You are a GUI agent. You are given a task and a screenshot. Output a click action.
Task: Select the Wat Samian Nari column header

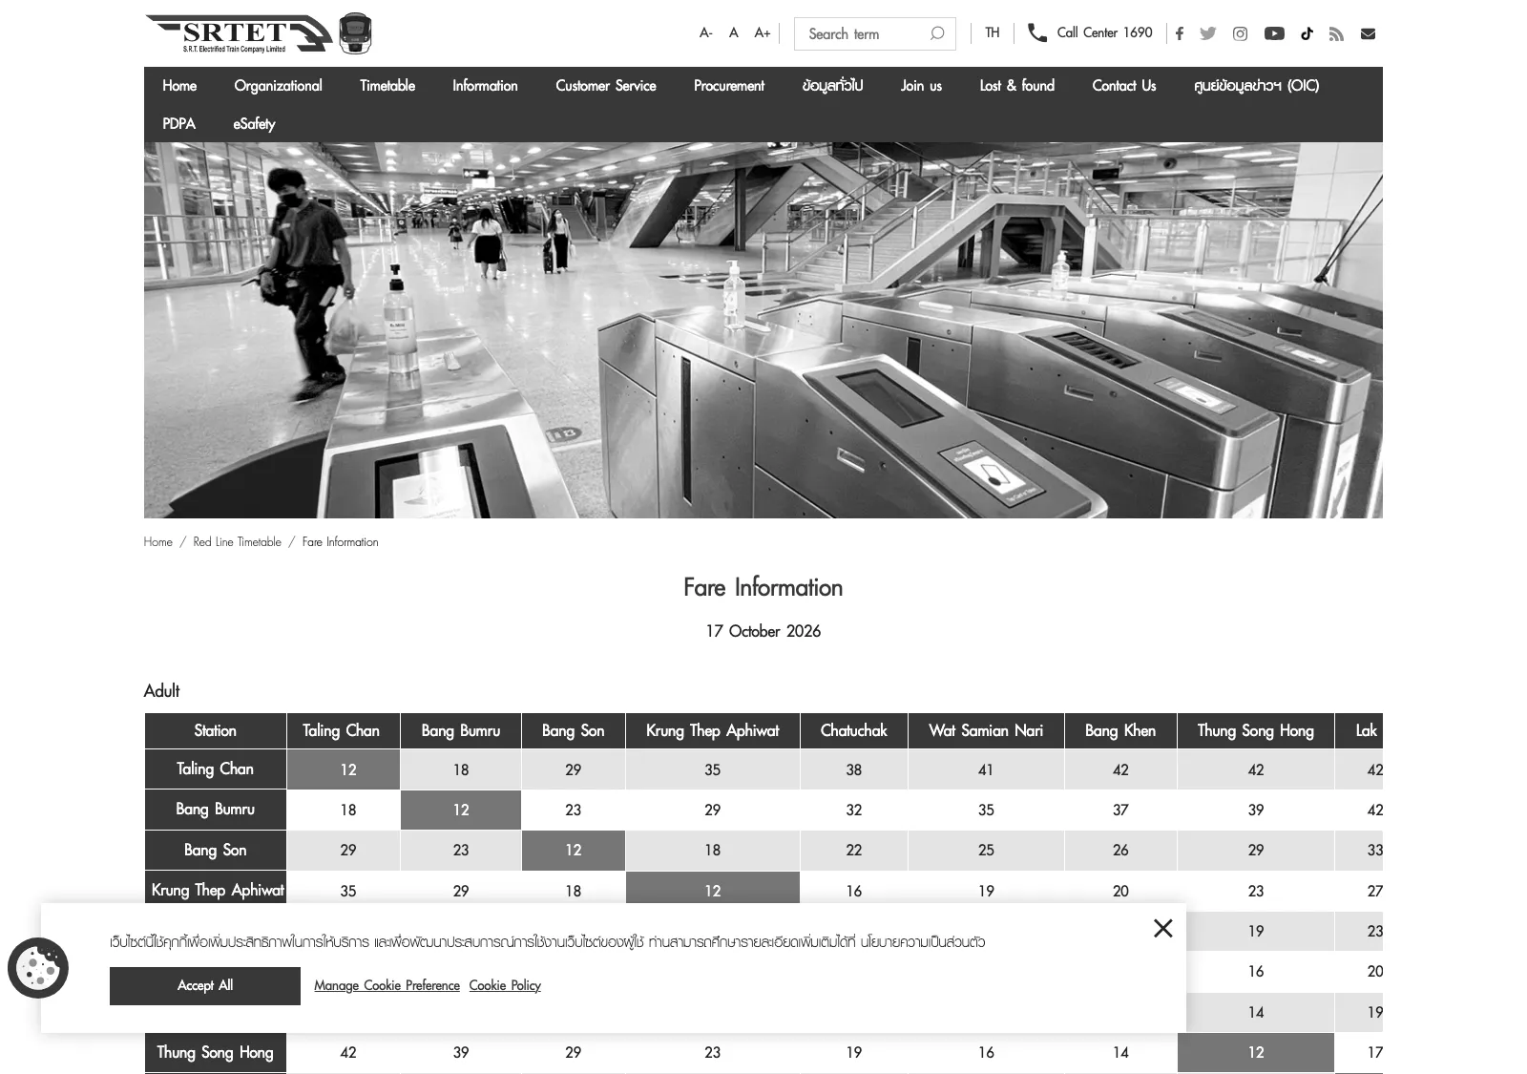click(x=986, y=730)
